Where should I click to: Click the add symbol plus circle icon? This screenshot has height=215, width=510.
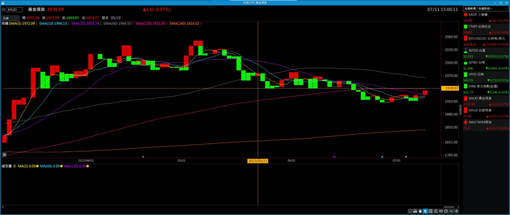tap(4, 10)
